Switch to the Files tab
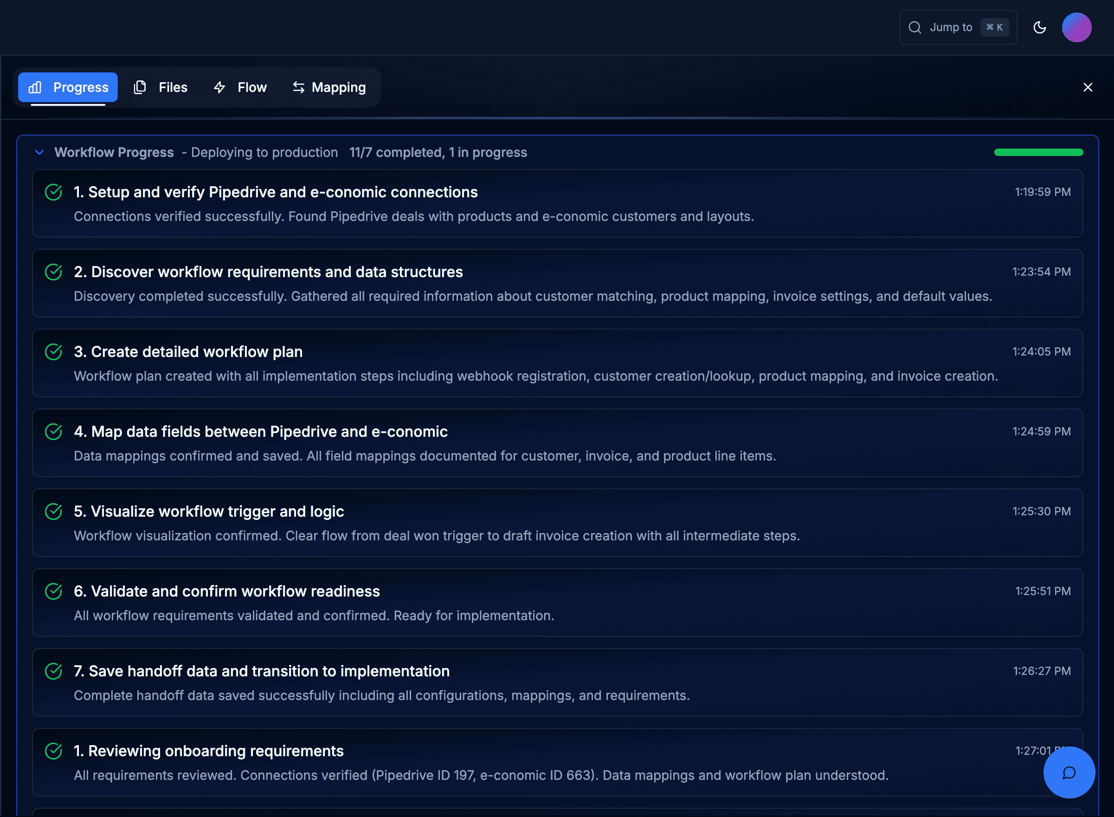This screenshot has width=1114, height=817. coord(161,88)
